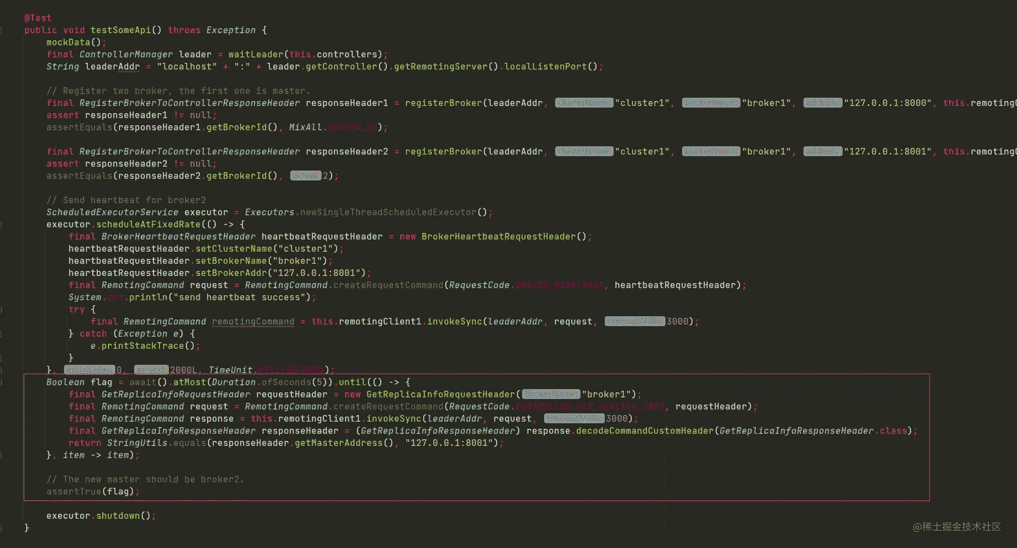Click the assertTrue(flag) statement
This screenshot has height=548, width=1017.
[90, 492]
